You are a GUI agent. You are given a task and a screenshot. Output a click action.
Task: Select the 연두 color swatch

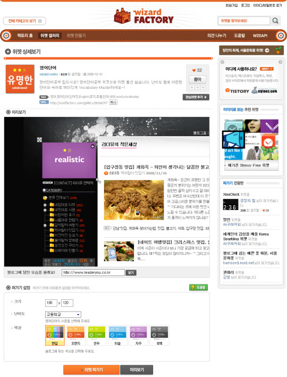(97, 336)
